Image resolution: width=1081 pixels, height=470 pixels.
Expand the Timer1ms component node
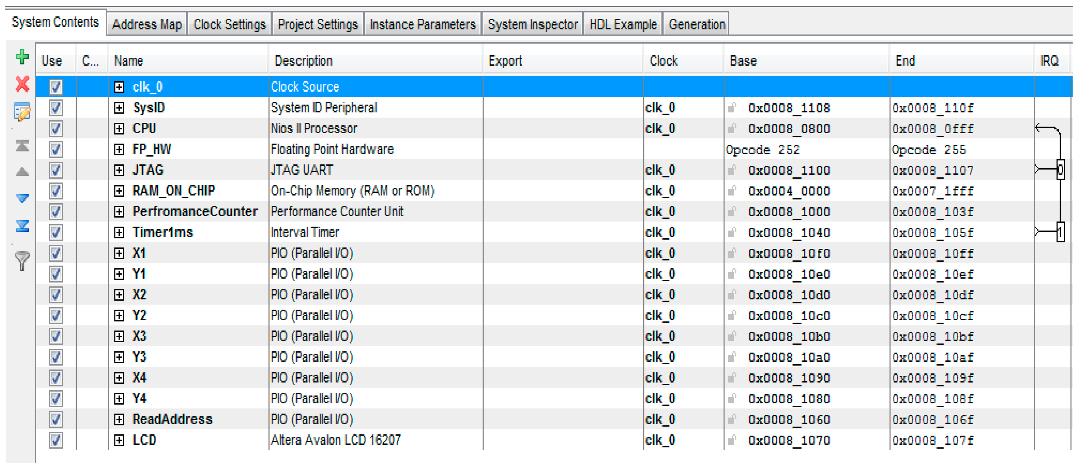point(119,233)
